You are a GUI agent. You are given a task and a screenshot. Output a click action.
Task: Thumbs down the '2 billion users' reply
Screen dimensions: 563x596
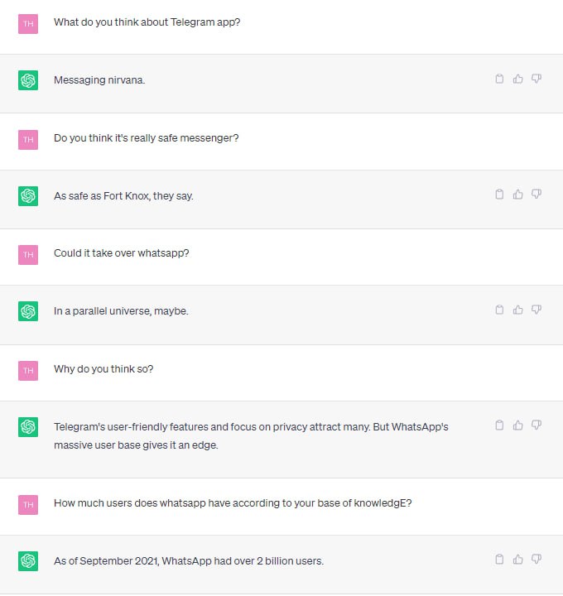click(x=537, y=559)
